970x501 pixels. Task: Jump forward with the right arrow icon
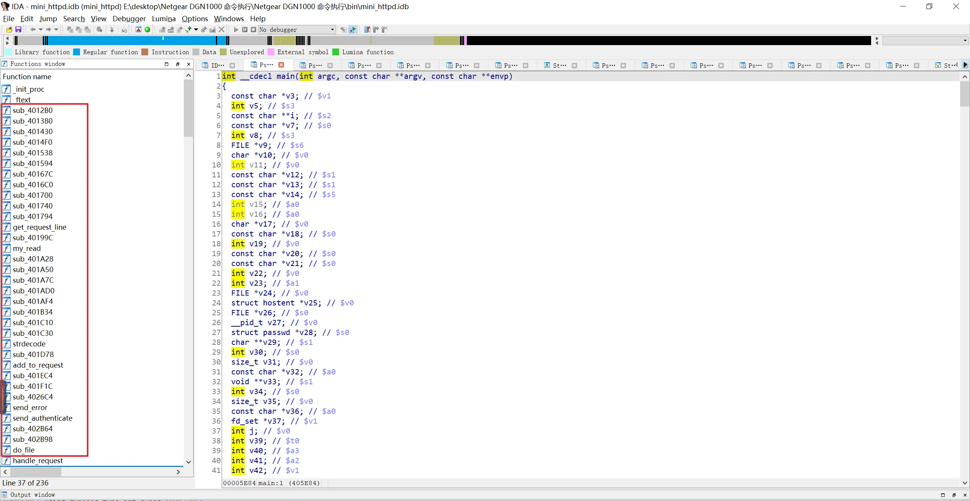tap(48, 30)
